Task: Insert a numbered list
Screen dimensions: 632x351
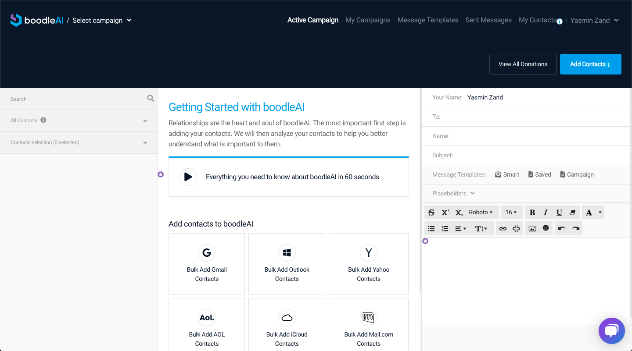Action: coord(445,228)
